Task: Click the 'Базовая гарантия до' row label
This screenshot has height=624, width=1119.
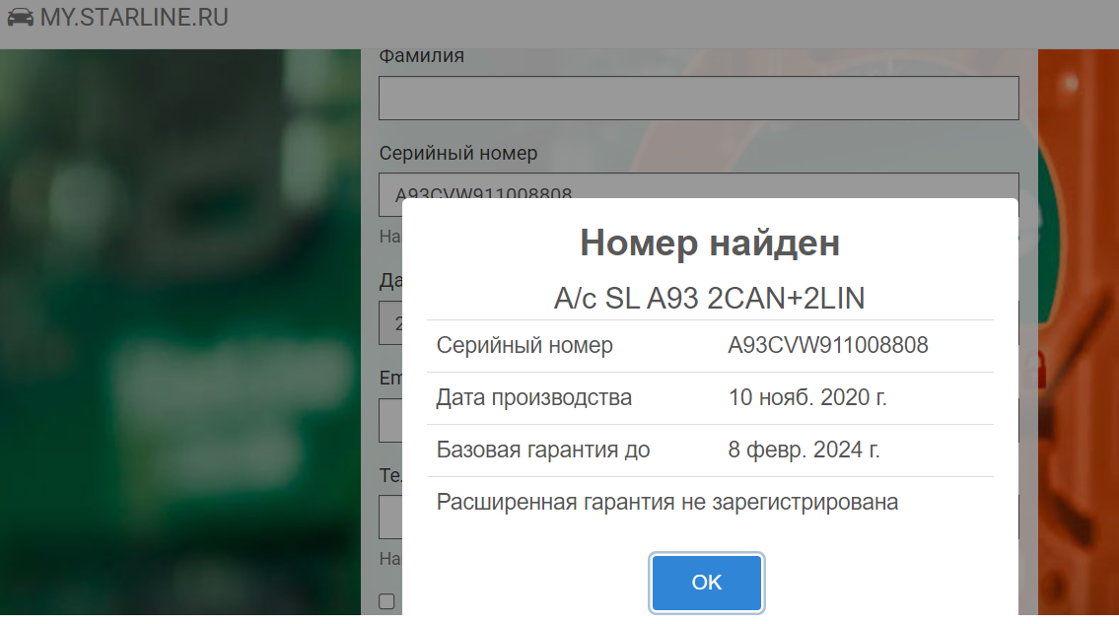Action: pos(543,451)
